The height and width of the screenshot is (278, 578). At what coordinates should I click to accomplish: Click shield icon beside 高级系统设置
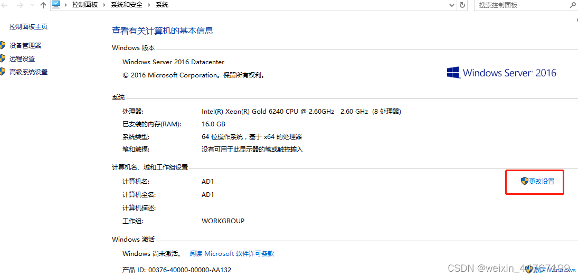coord(3,71)
